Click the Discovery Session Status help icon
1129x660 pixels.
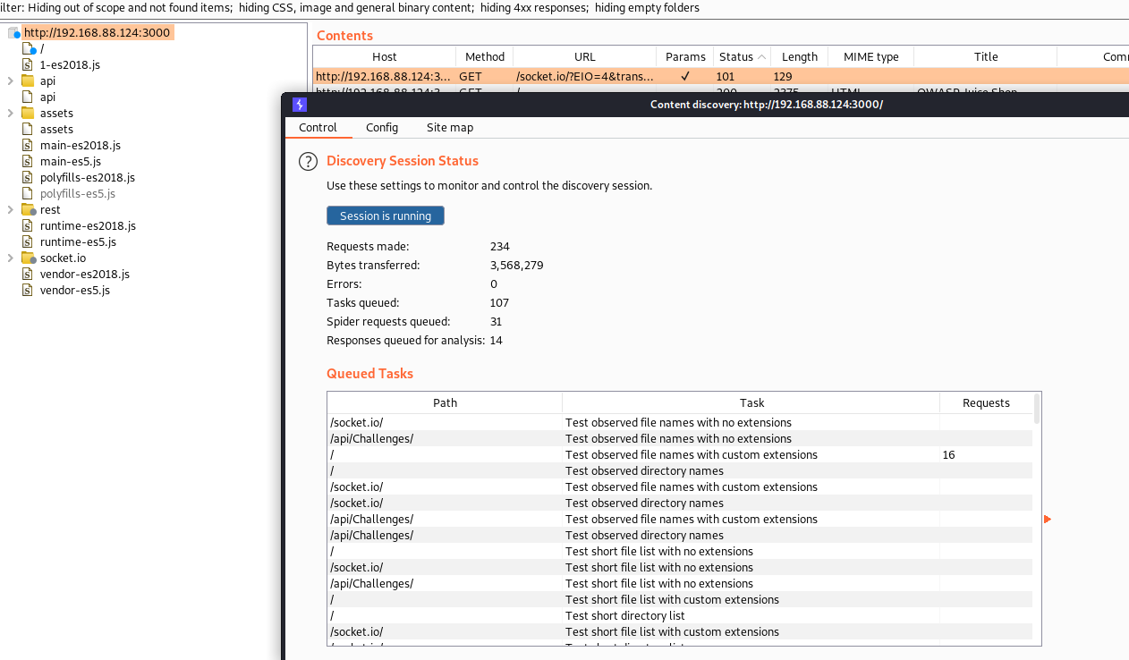[x=308, y=161]
